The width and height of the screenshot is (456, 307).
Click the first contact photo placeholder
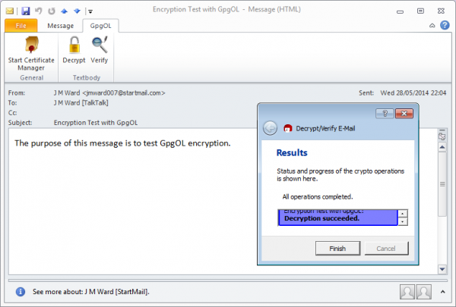[x=407, y=292]
